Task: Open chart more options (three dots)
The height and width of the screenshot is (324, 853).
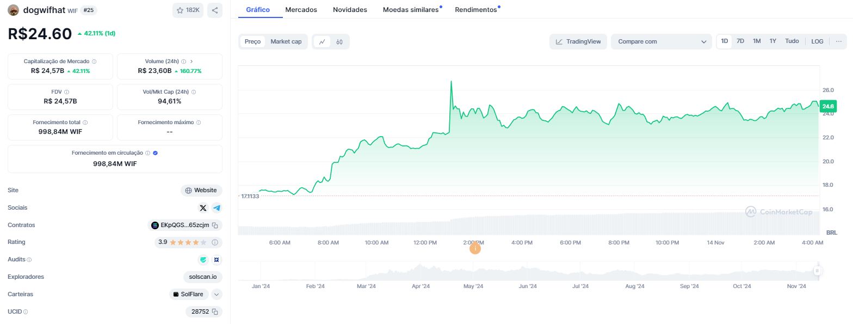Action: [839, 41]
